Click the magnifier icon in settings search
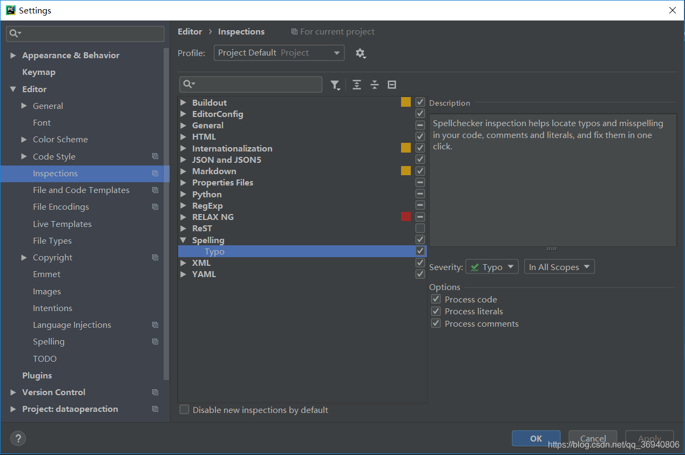 pyautogui.click(x=15, y=33)
